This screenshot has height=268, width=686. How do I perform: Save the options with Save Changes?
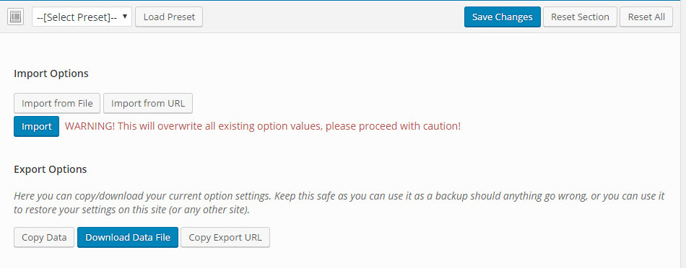(503, 17)
